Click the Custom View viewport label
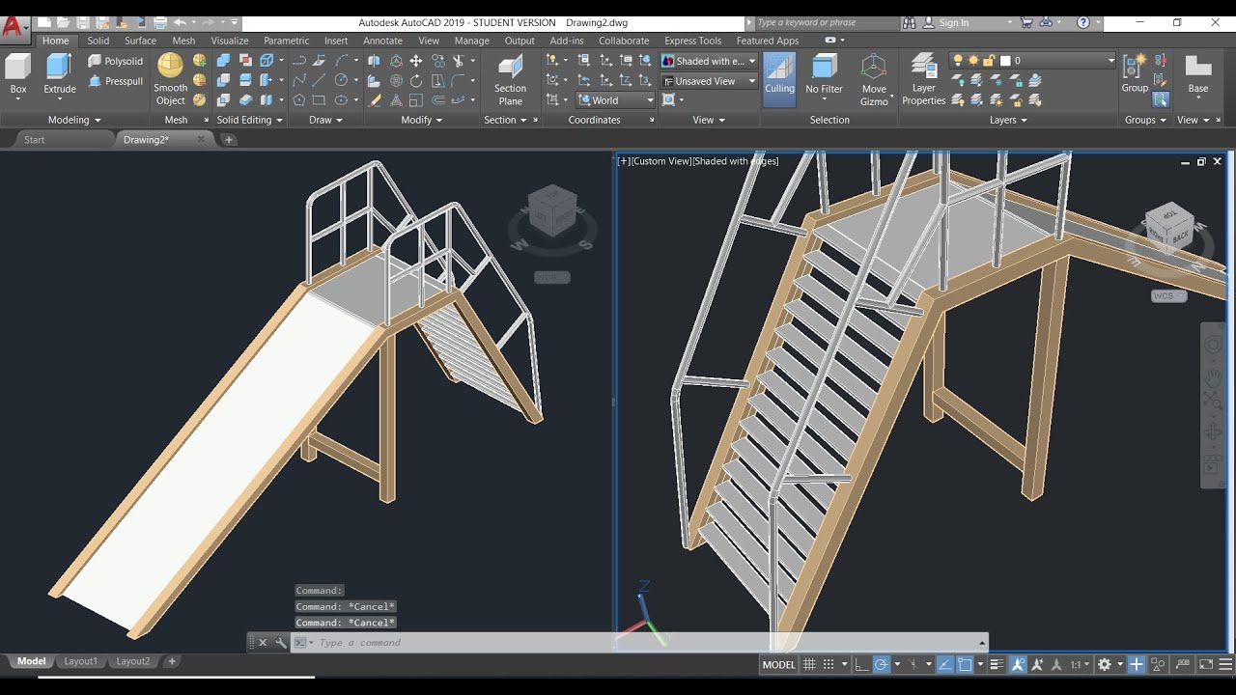This screenshot has width=1236, height=695. (662, 161)
